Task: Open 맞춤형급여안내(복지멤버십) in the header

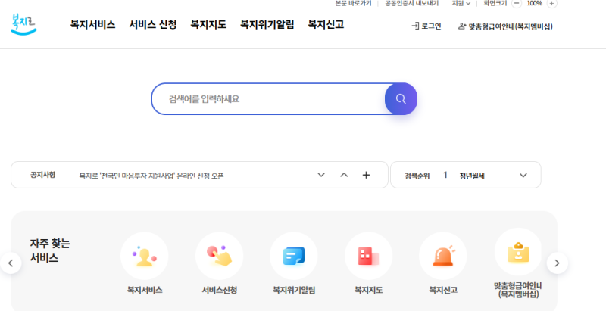Action: coord(505,26)
